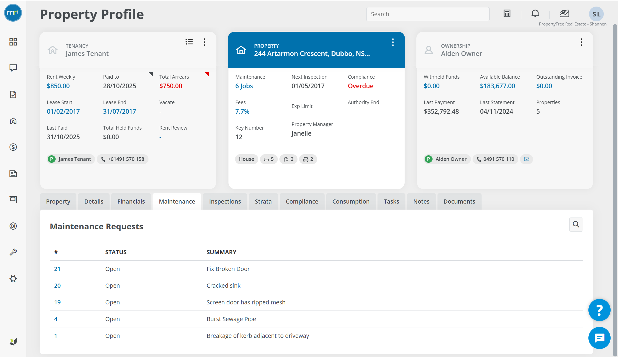Click the leaf icon at sidebar bottom
Viewport: 618px width, 357px height.
pyautogui.click(x=13, y=342)
